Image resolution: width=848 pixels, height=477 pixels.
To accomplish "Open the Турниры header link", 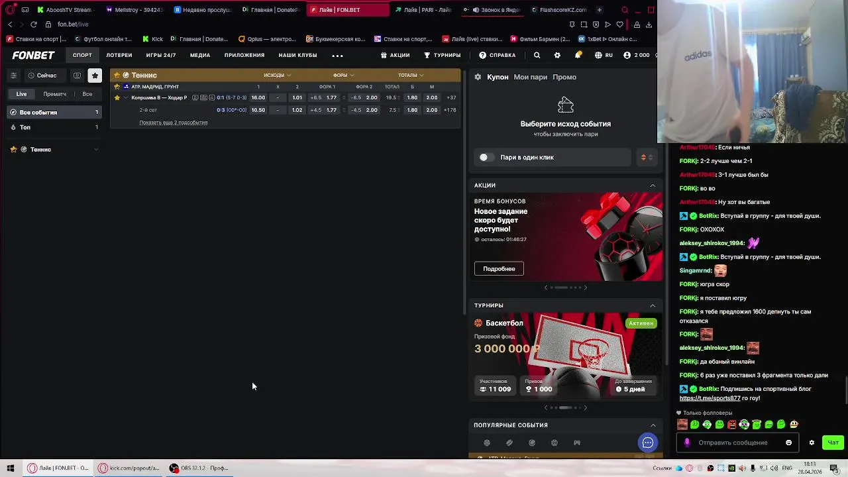I will (442, 56).
